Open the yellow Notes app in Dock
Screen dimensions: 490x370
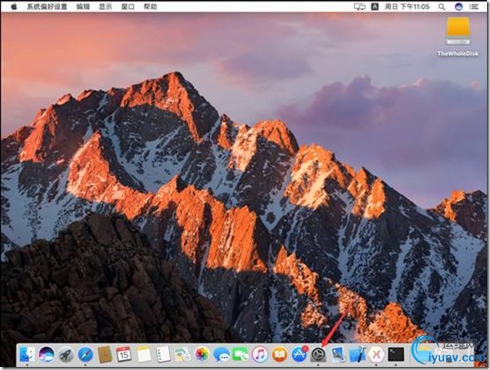144,355
